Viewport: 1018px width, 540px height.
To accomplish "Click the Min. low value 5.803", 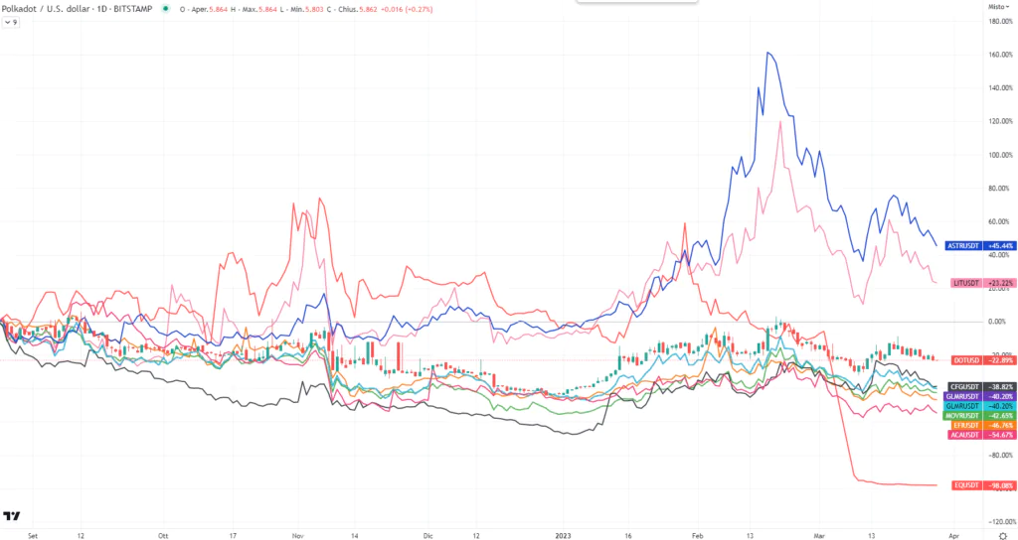I will [x=314, y=10].
